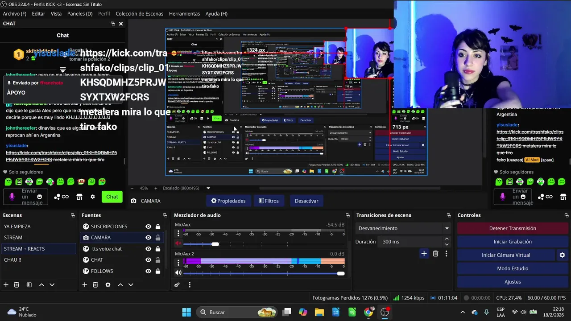Open the Desvanecimiento transition dropdown
Viewport: 571px width, 321px height.
pyautogui.click(x=403, y=228)
